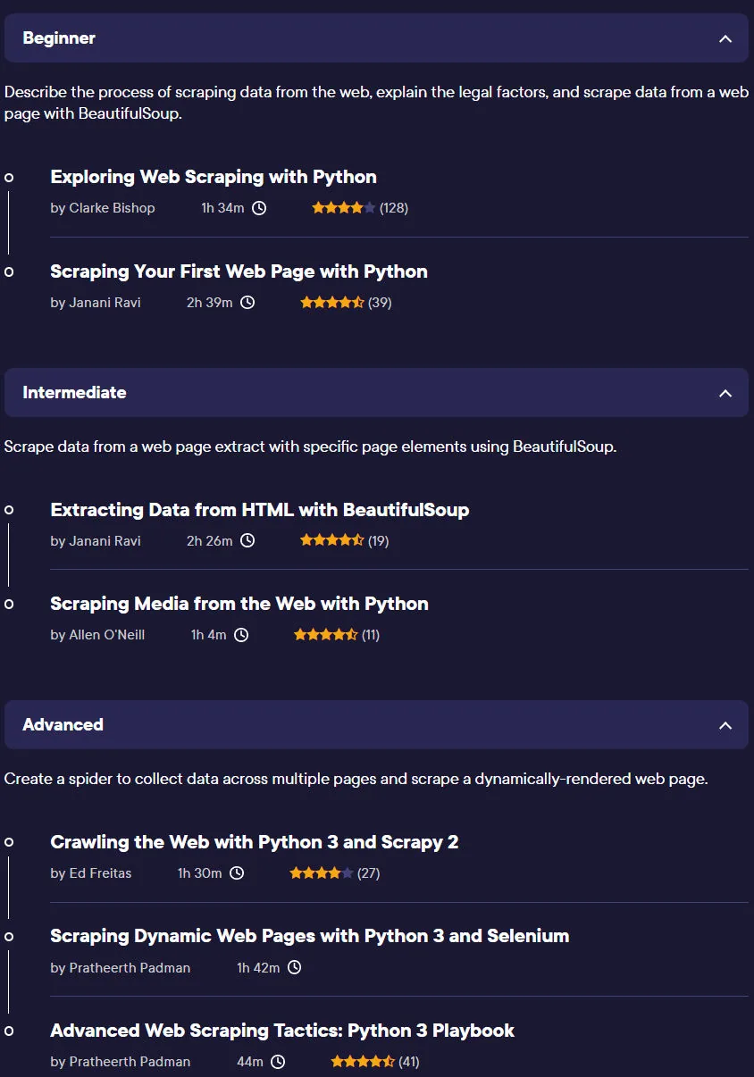Open Crawling the Web with Scrapy 2
The width and height of the screenshot is (754, 1077).
click(255, 842)
